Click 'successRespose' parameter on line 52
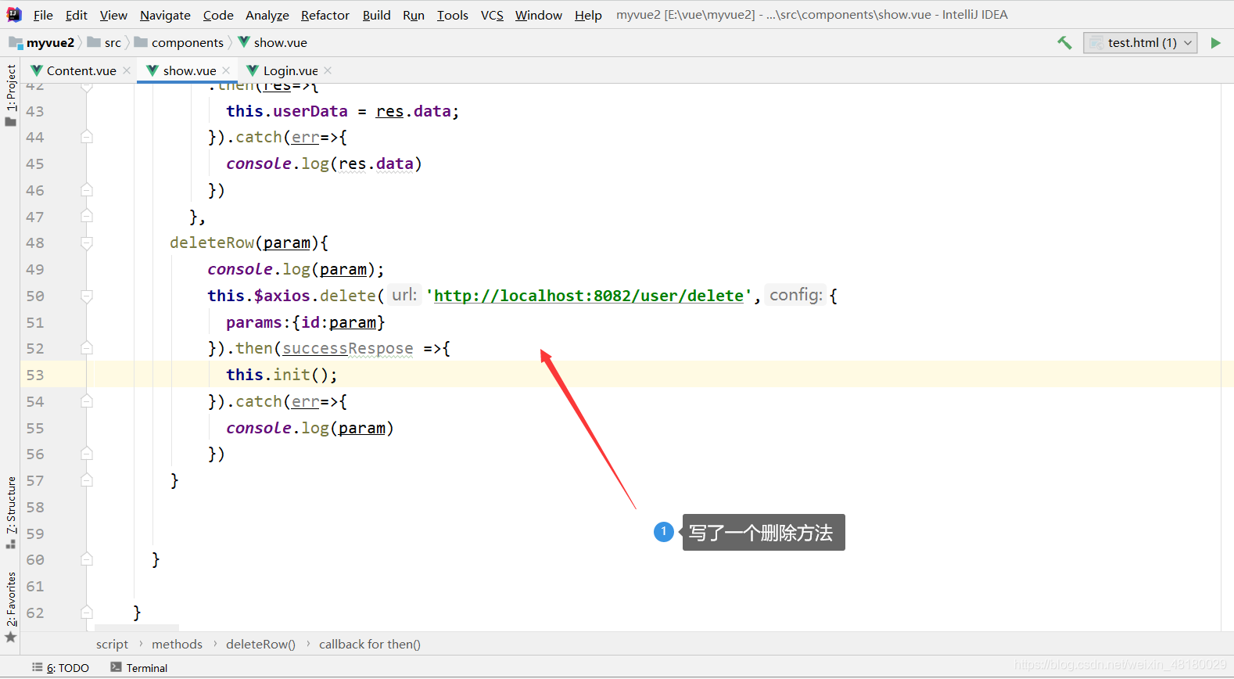The width and height of the screenshot is (1234, 679). tap(348, 348)
